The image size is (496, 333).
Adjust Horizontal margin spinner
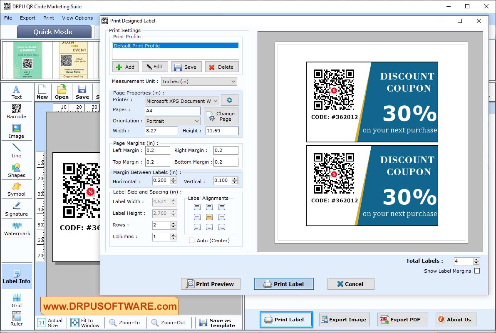[x=174, y=180]
